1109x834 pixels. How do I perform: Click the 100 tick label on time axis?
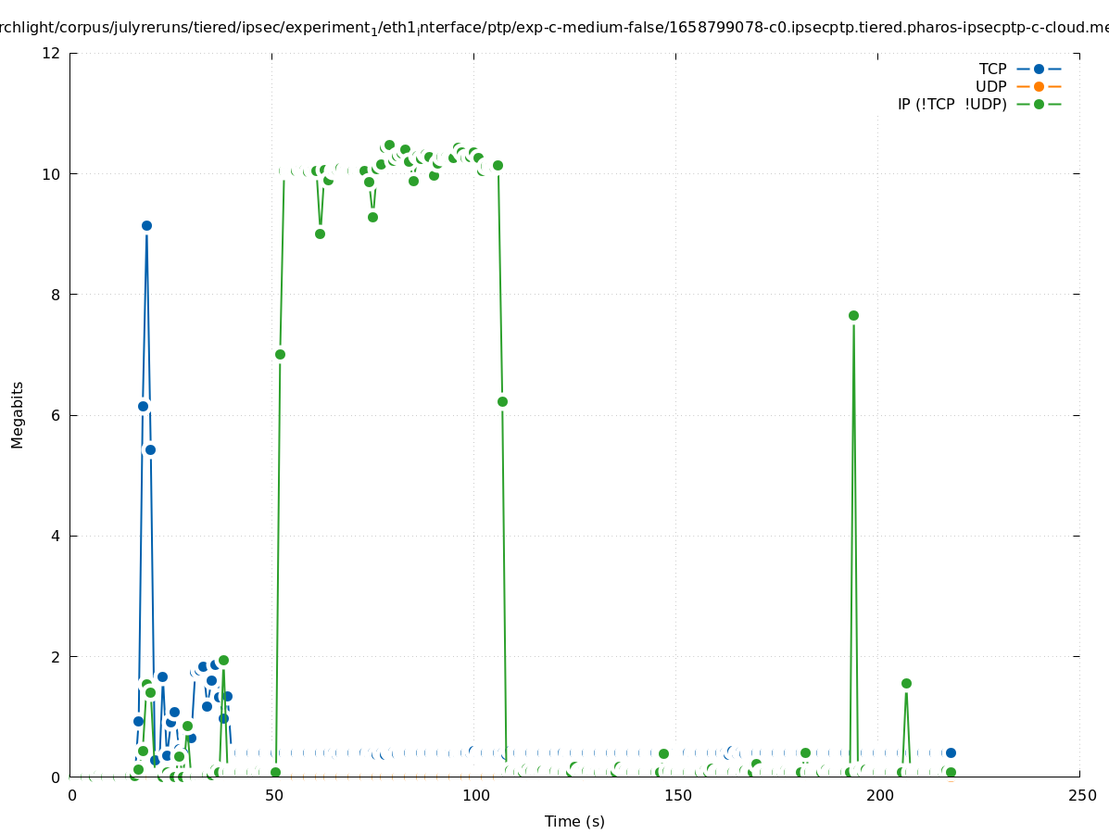point(474,795)
